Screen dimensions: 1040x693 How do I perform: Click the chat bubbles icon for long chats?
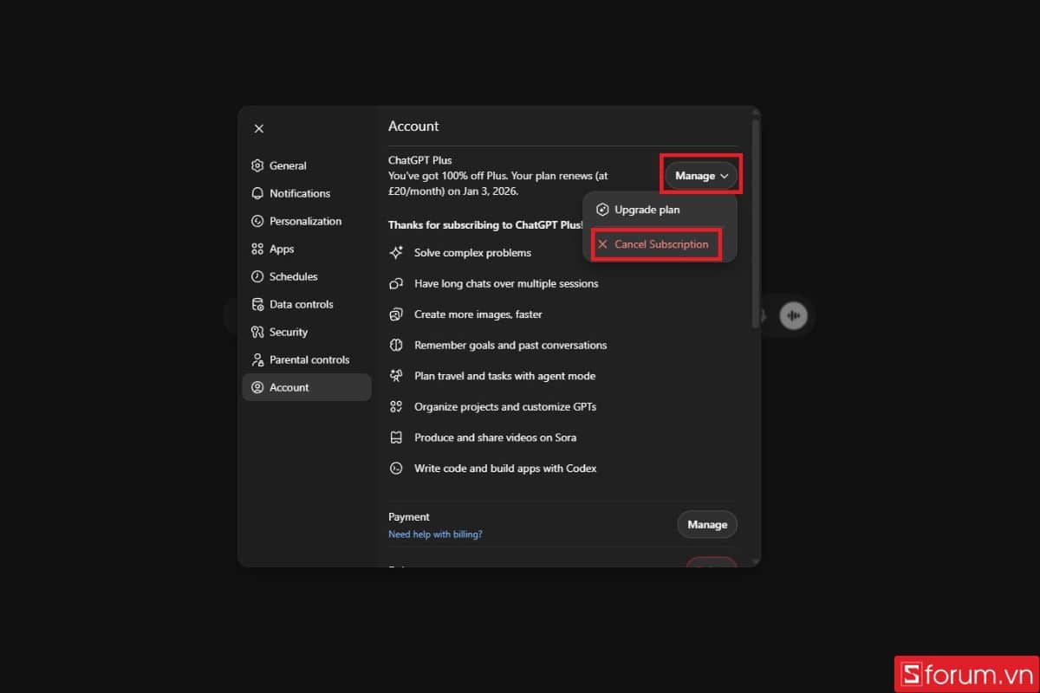(396, 283)
